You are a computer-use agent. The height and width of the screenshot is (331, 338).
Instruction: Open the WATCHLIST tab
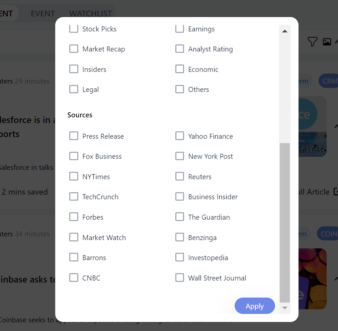91,14
